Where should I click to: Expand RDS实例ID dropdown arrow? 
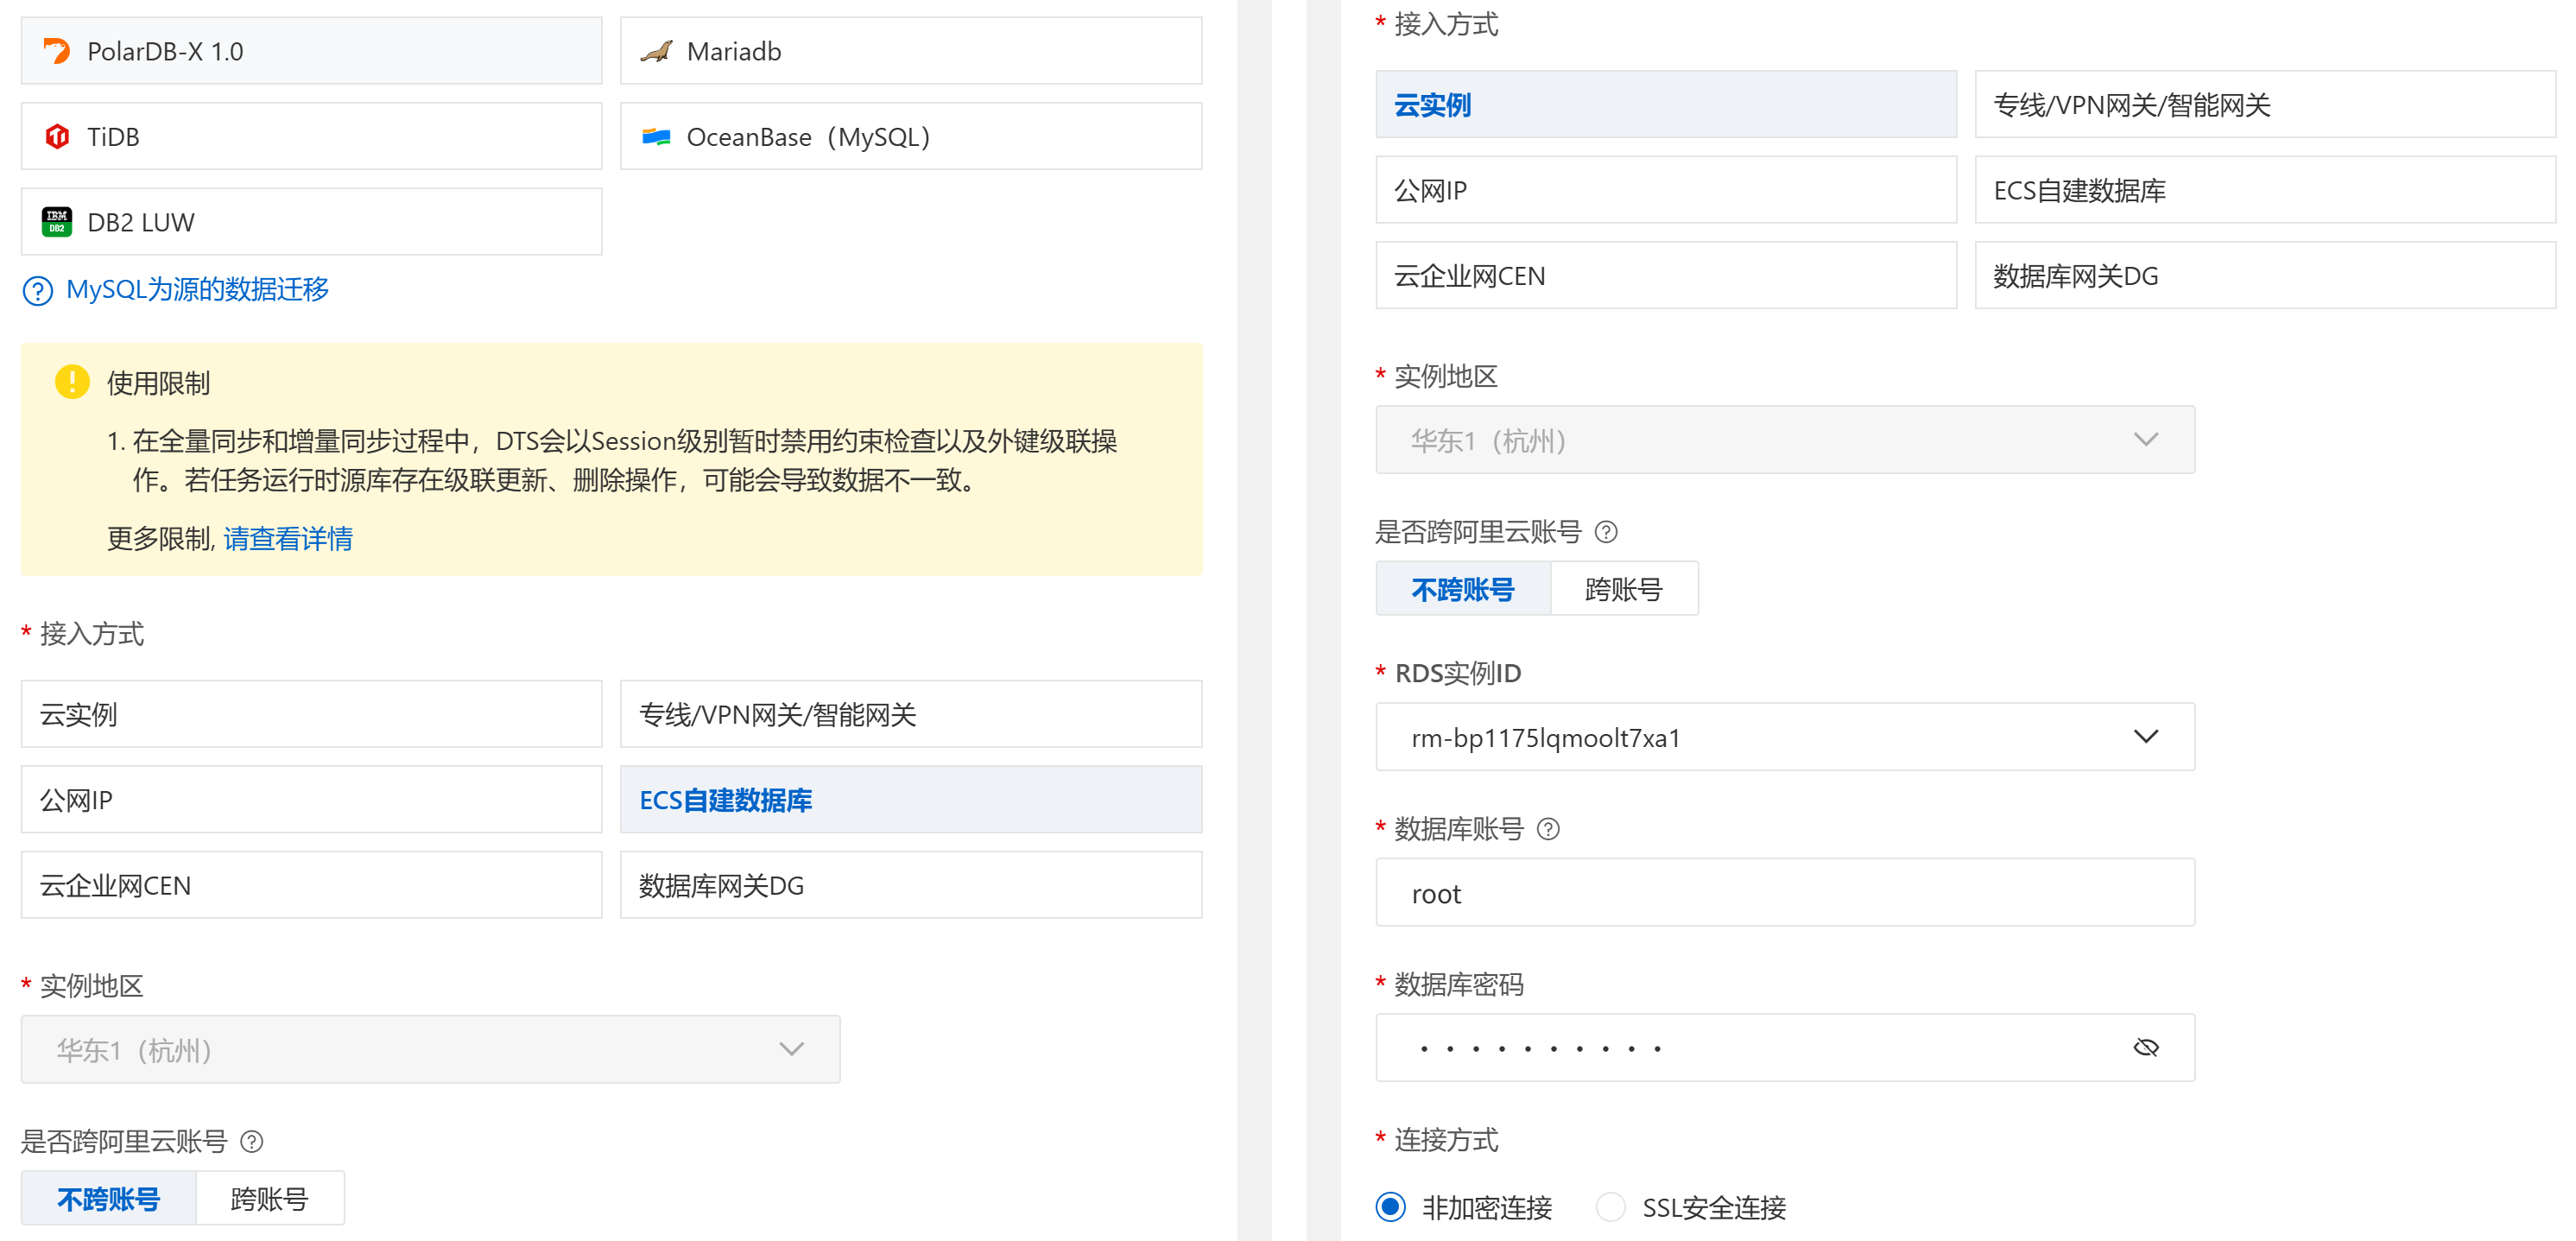click(x=2146, y=737)
